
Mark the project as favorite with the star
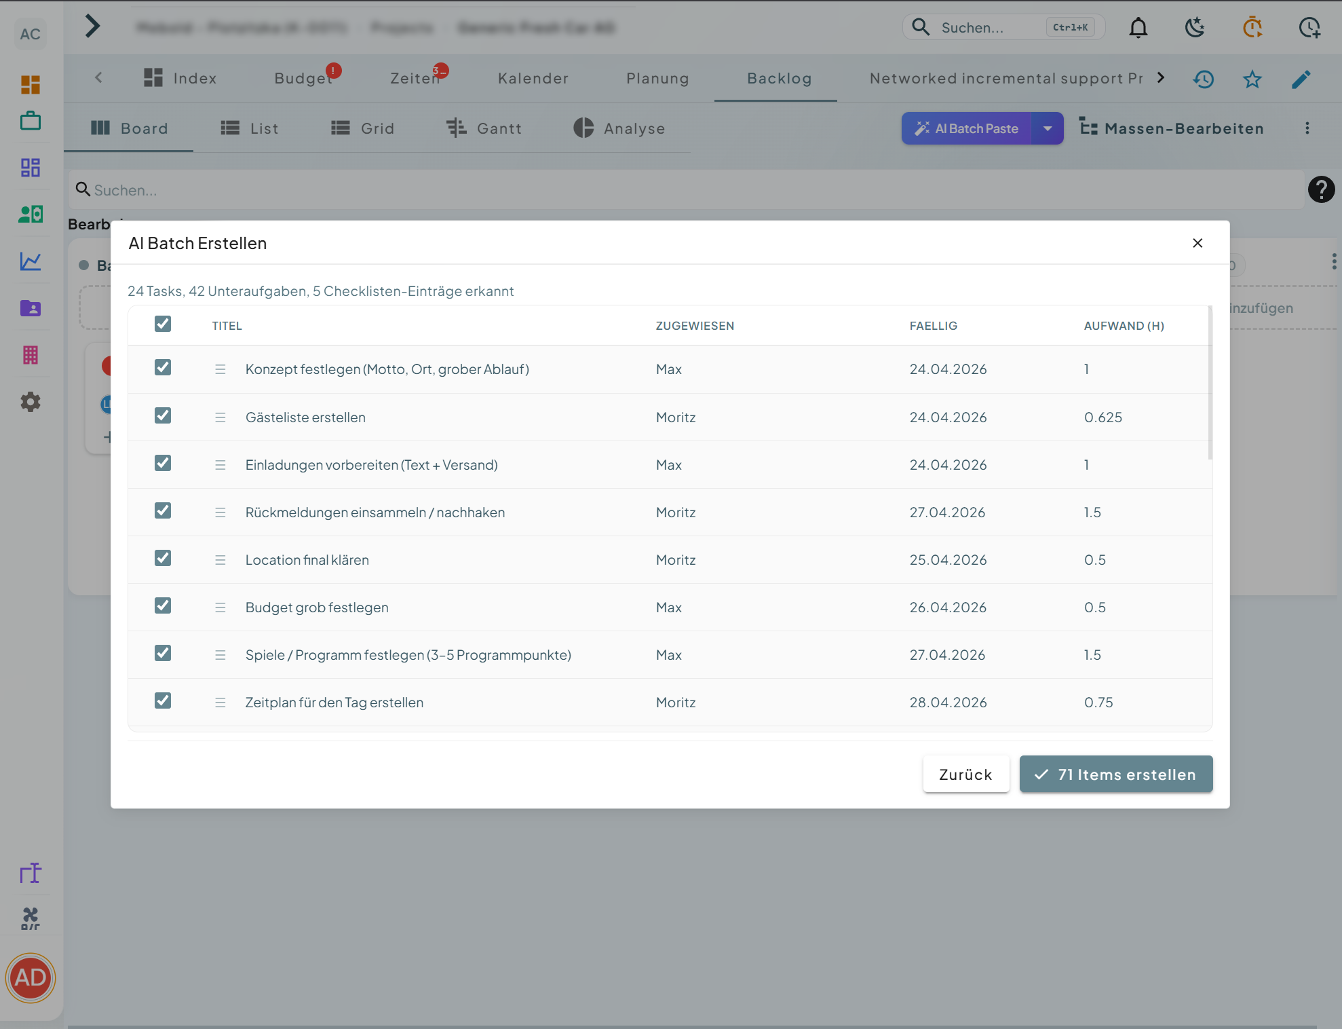[1252, 79]
